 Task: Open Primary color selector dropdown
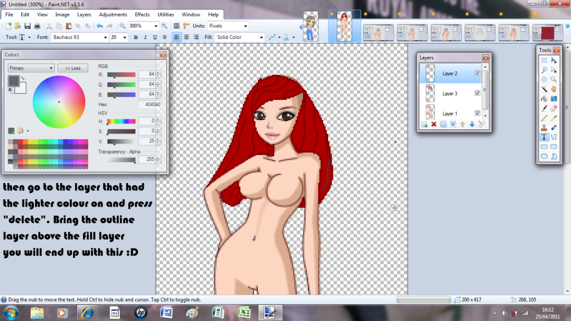pyautogui.click(x=31, y=68)
